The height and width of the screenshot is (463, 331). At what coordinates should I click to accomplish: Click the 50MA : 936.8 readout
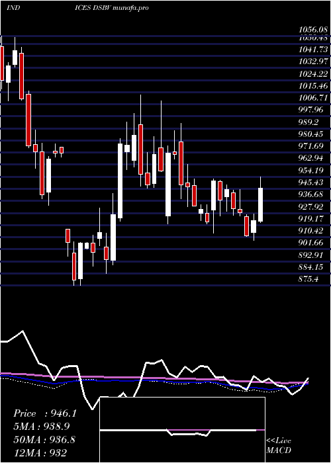click(x=44, y=439)
